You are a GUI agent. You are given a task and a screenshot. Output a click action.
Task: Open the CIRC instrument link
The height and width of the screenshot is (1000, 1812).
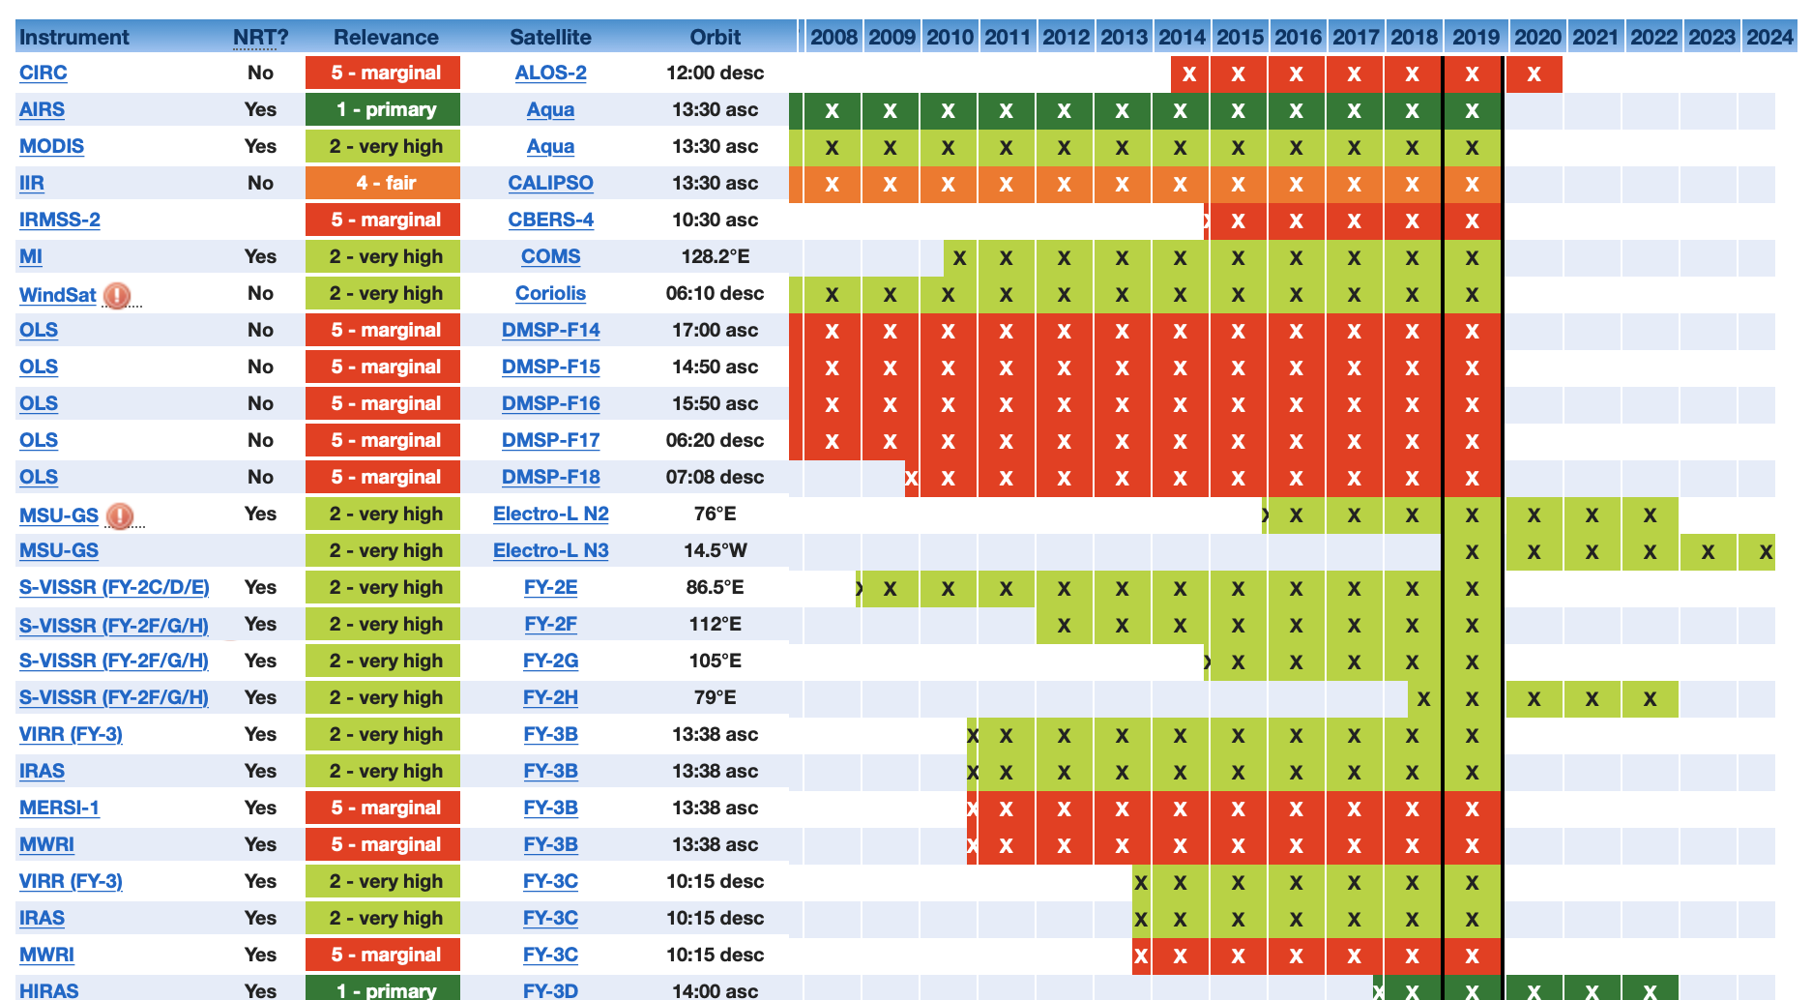point(44,73)
